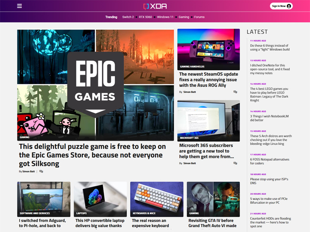The width and height of the screenshot is (310, 232).
Task: Open the Epic Games featured article image
Action: [95, 85]
